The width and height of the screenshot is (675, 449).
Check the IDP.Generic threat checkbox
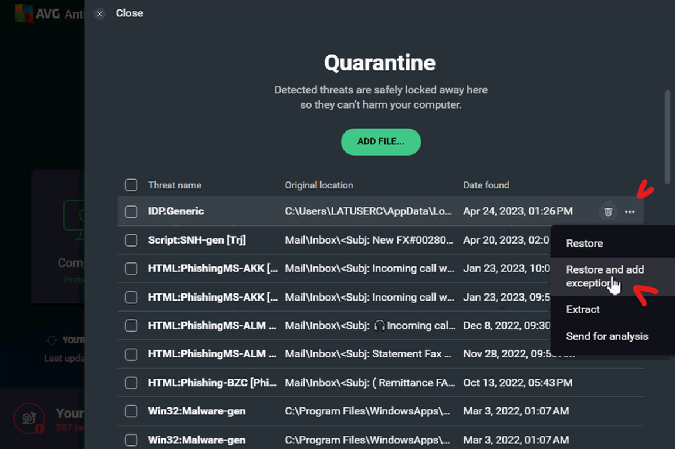click(131, 211)
